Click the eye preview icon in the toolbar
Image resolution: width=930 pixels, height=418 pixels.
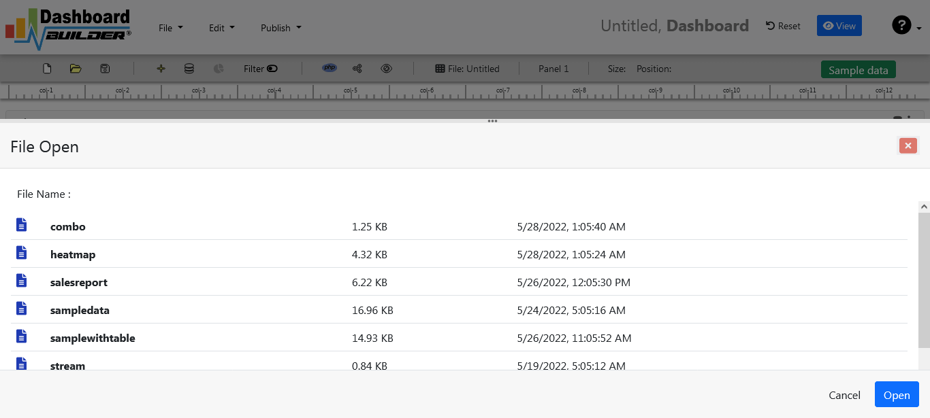386,68
